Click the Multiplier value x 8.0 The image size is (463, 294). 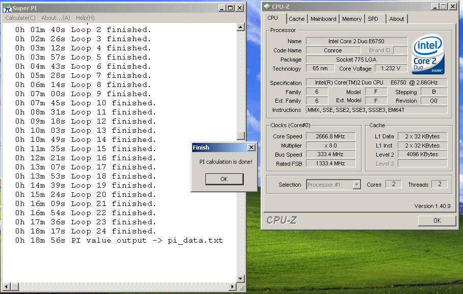(x=330, y=145)
